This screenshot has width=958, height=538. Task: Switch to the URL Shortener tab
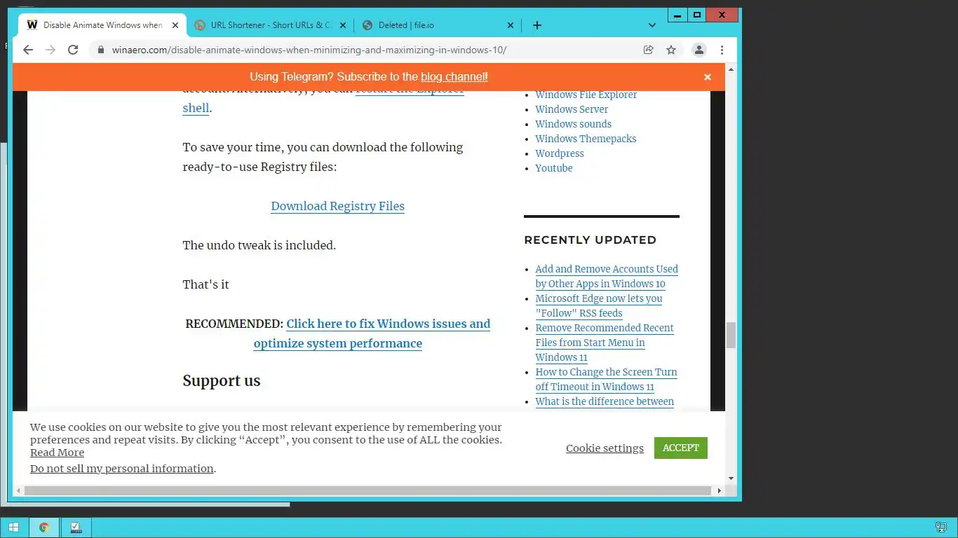coord(270,25)
